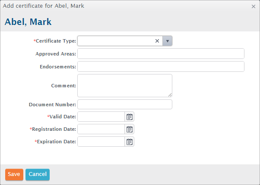Clear the Certificate Type selection

click(x=157, y=41)
